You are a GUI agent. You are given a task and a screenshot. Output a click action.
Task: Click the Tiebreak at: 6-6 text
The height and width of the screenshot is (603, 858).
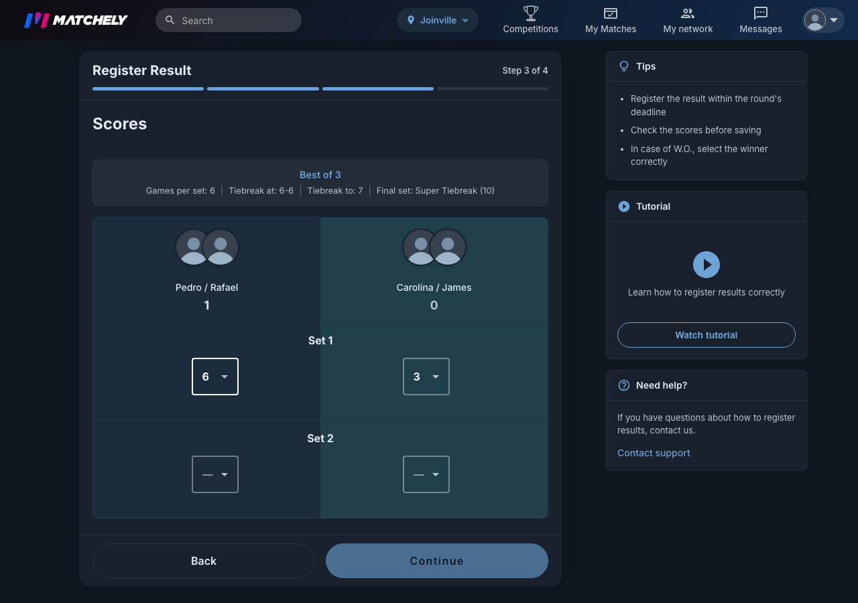(x=261, y=191)
